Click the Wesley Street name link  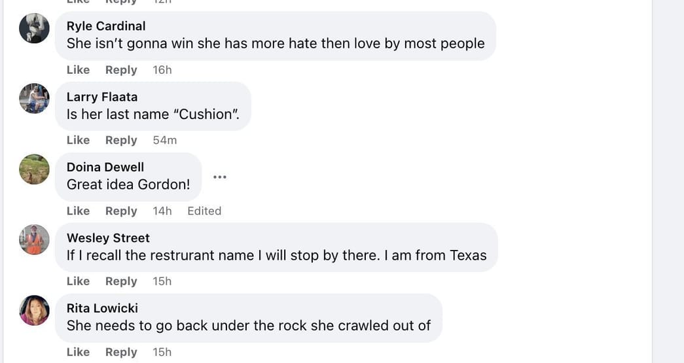108,238
